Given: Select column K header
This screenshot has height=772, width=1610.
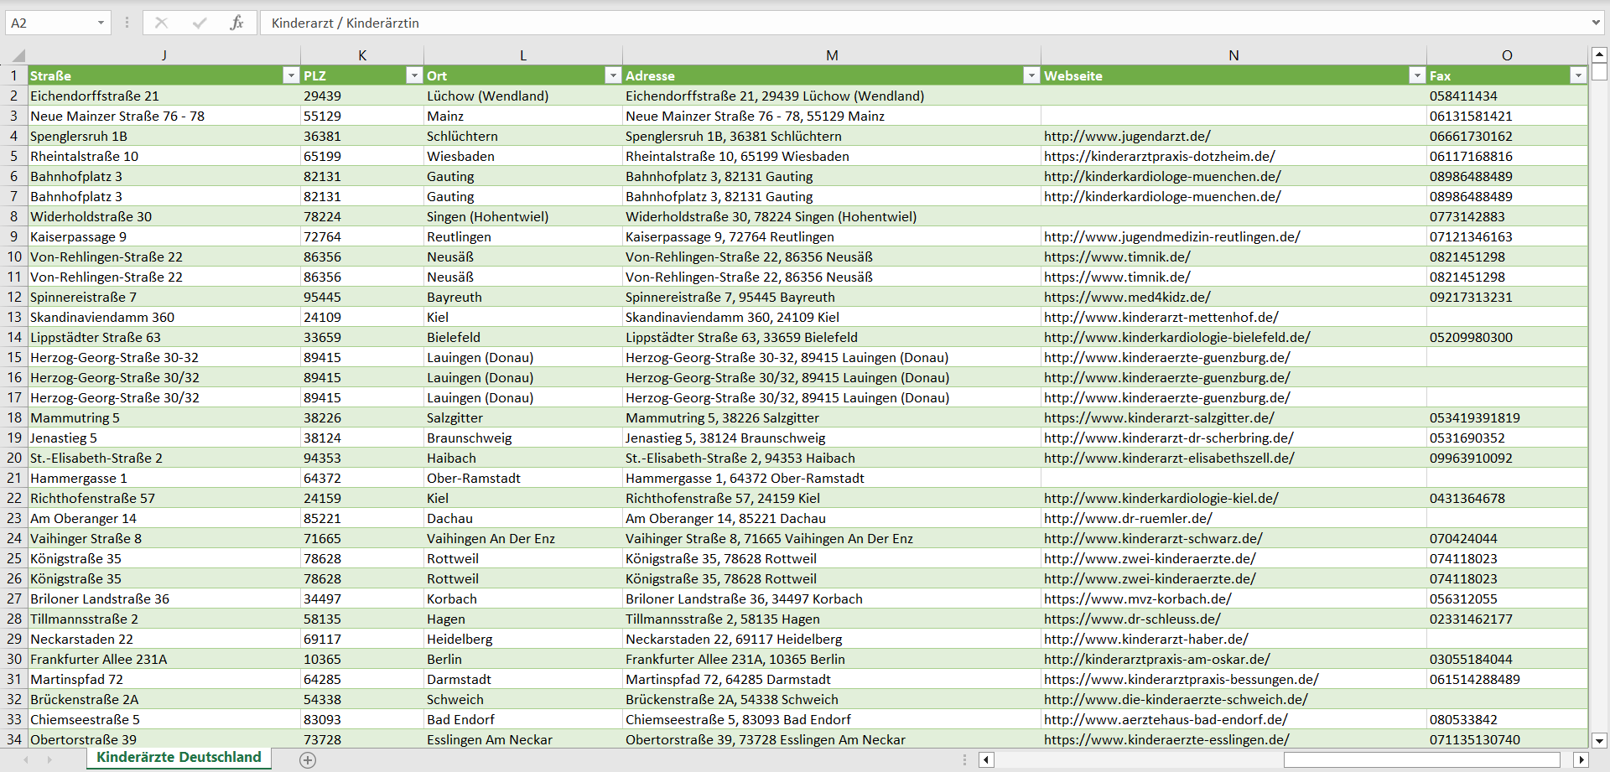Looking at the screenshot, I should (362, 55).
